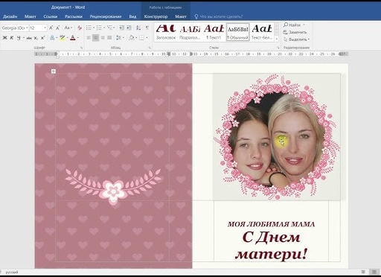381x277 pixels.
Task: Open the Georgia font name dropdown
Action: (27, 28)
